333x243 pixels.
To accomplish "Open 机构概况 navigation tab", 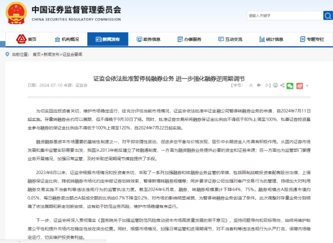I will click(x=67, y=39).
